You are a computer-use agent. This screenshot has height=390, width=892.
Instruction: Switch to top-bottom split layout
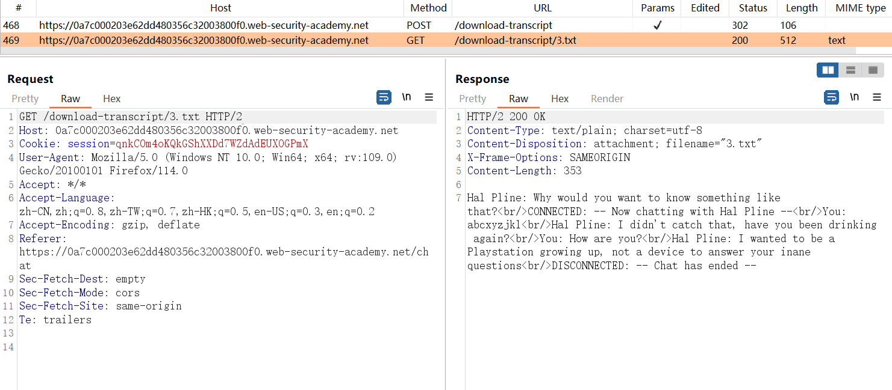850,70
